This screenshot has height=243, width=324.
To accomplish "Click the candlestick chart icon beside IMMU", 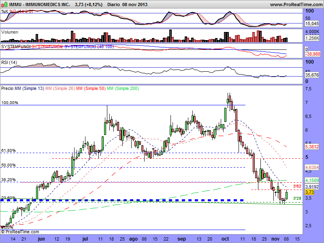I will (x=4, y=4).
